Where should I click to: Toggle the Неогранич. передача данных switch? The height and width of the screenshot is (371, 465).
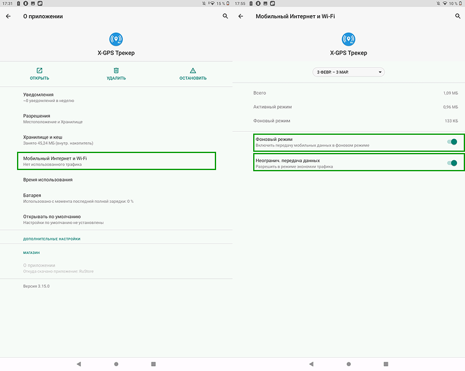tap(452, 163)
